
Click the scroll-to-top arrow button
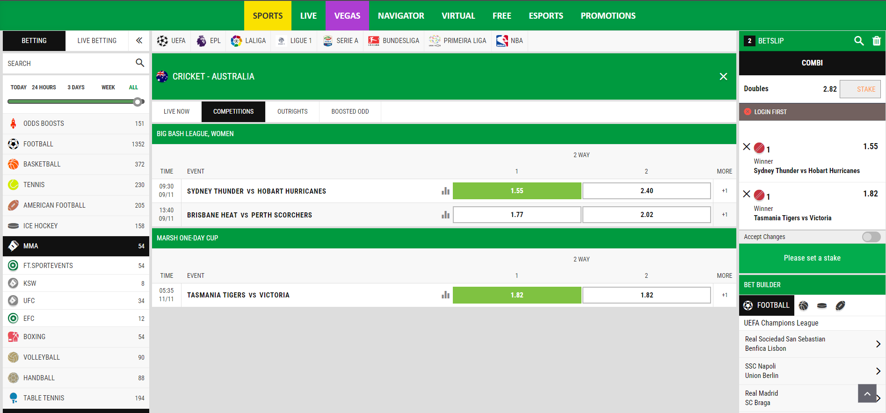867,393
